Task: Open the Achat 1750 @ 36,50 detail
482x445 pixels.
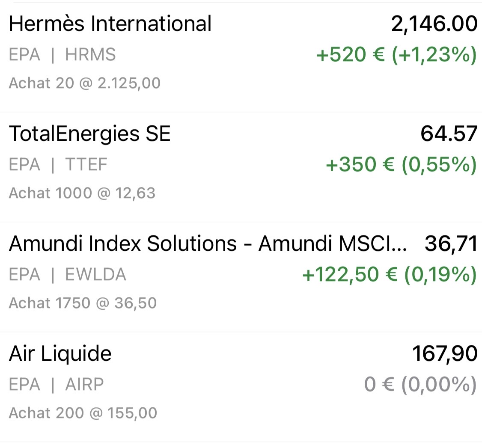Action: coord(83,303)
